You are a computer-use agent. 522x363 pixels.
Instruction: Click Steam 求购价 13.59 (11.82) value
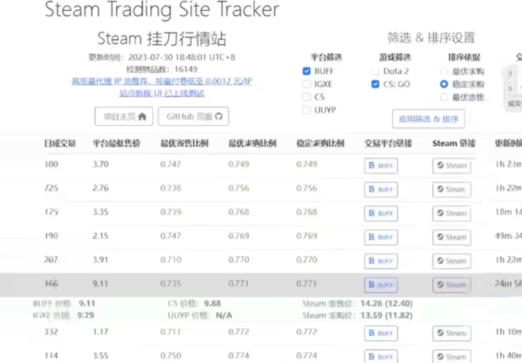(386, 316)
